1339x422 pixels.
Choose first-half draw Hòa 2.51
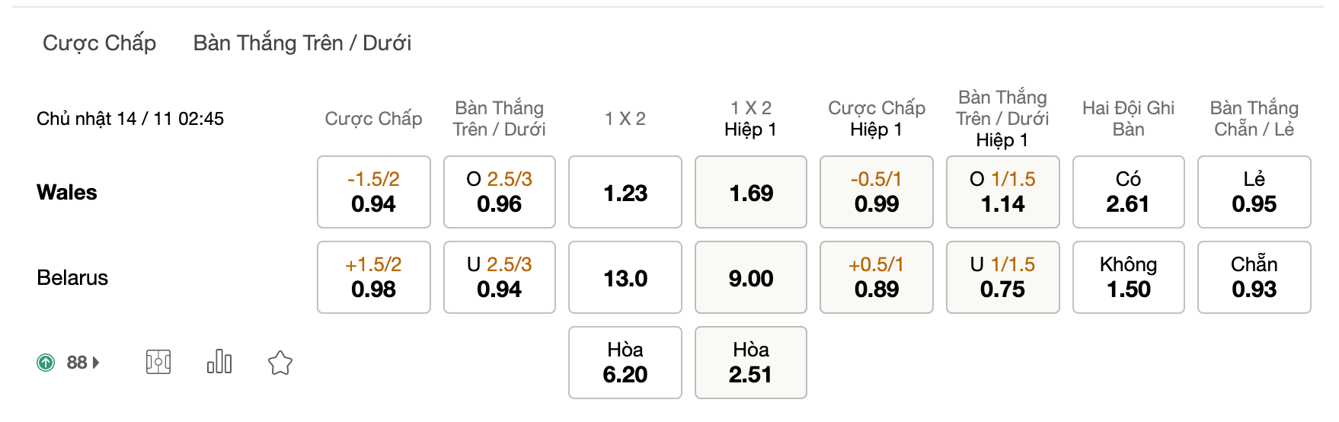pyautogui.click(x=751, y=363)
